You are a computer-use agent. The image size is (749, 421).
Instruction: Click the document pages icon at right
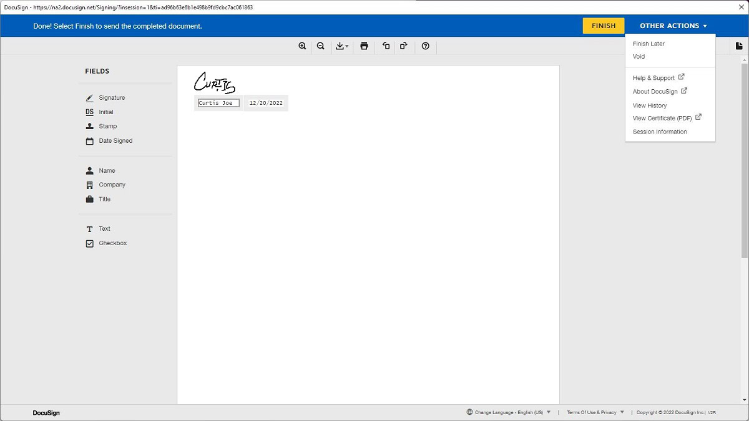[x=739, y=46]
